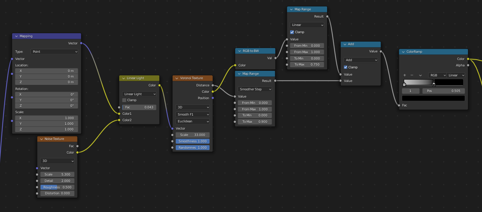Click the ColorRamp stop index field showing 1
Screen dimensions: 482x212
411,91
